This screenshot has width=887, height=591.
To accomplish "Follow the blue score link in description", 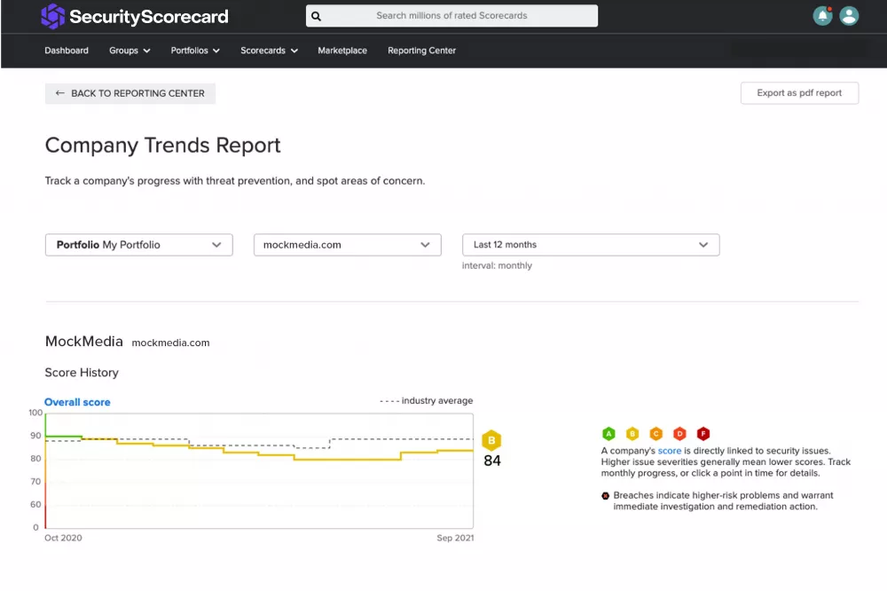I will coord(669,451).
